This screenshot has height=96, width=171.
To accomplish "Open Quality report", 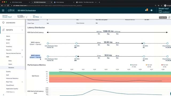I will click(x=8, y=71).
